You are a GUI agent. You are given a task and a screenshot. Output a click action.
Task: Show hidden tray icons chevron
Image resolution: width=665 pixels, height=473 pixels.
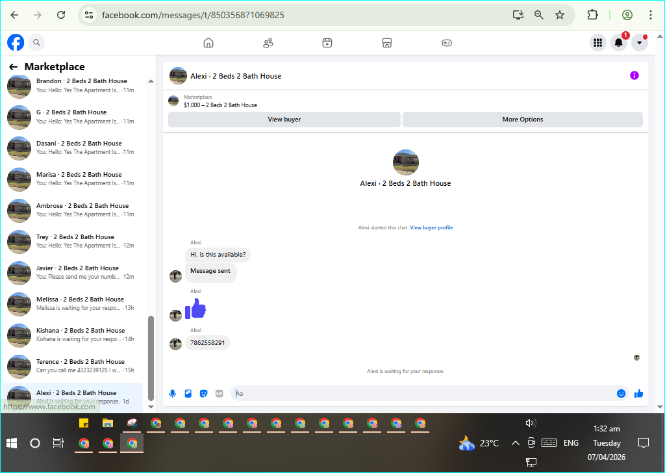515,443
